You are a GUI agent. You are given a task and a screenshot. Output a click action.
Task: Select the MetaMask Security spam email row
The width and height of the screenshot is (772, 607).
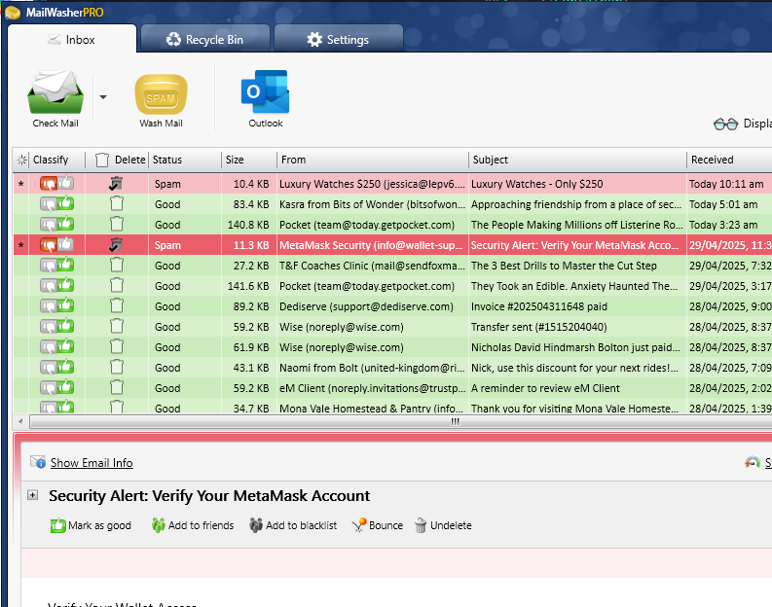click(370, 245)
